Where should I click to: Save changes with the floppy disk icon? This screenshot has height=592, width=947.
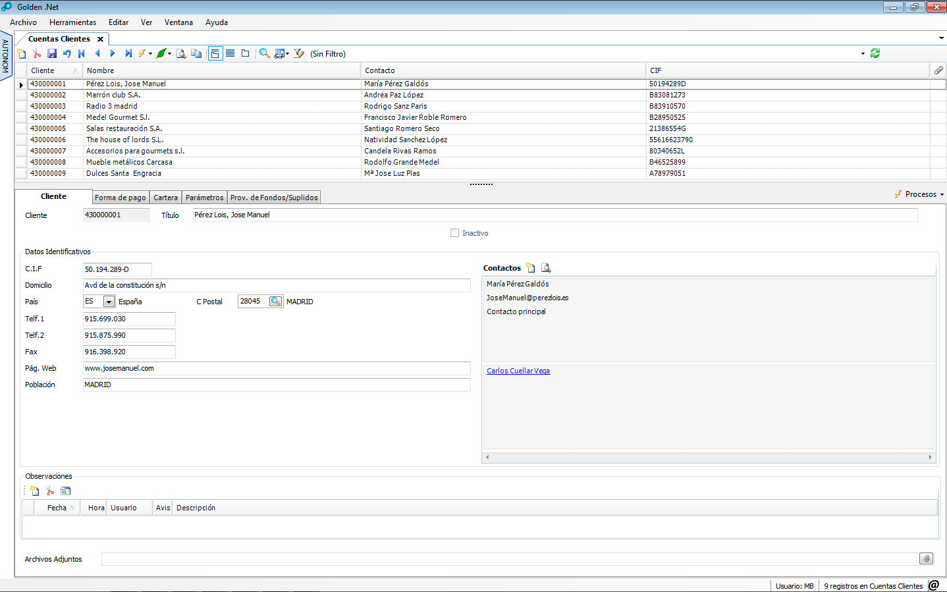[52, 53]
